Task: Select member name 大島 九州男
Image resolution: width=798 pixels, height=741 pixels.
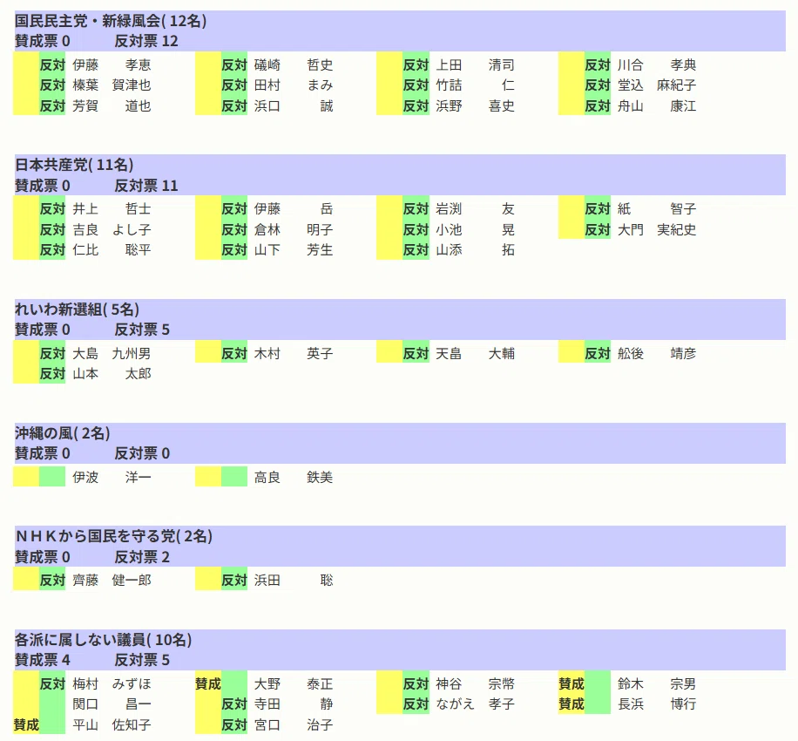Action: 112,353
